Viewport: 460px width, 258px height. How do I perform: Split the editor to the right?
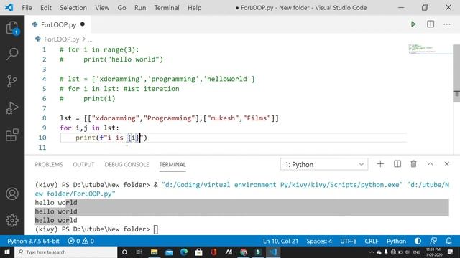(431, 24)
